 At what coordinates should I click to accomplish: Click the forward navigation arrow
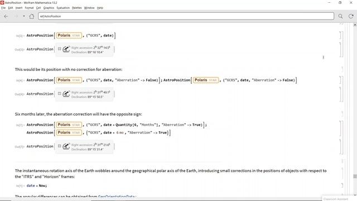16,16
